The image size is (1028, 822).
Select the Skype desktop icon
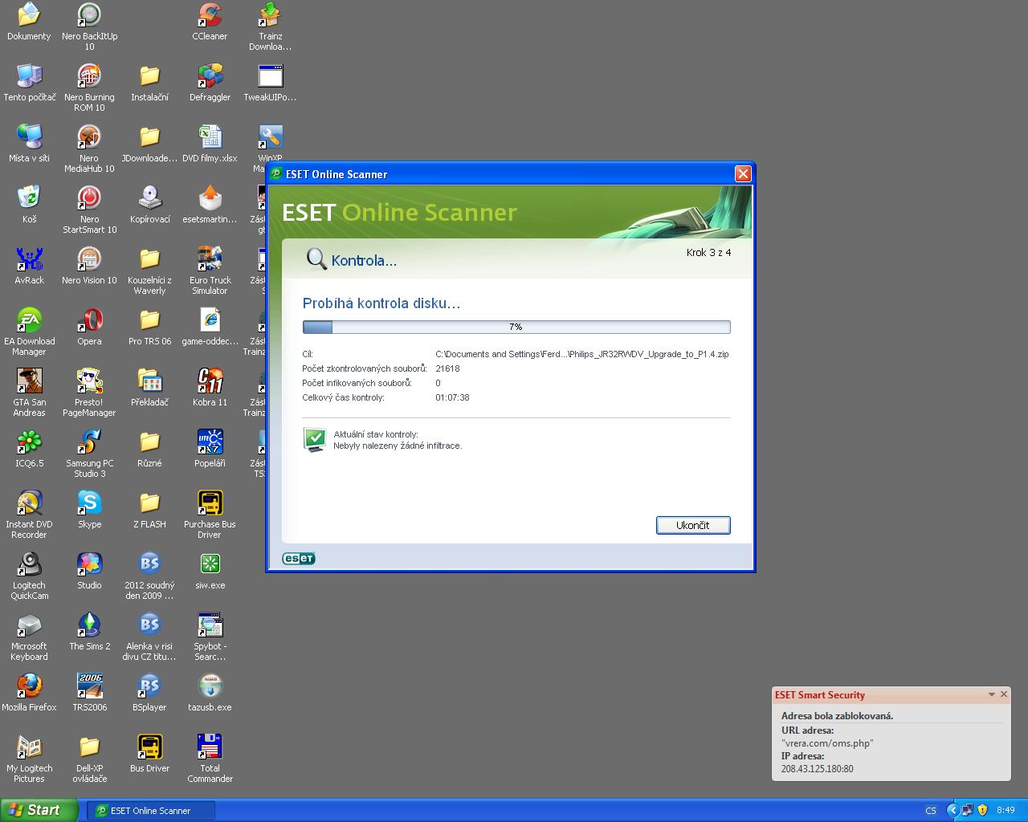(89, 504)
